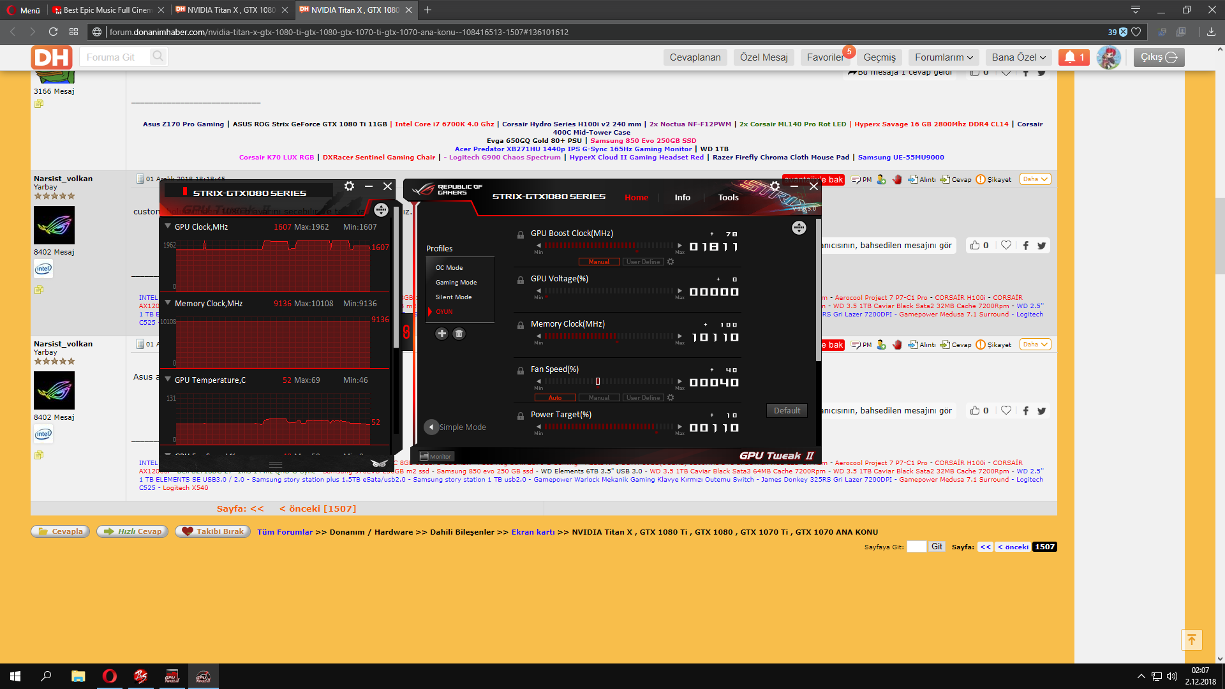This screenshot has width=1225, height=689.
Task: Open Windows search from taskbar
Action: (46, 676)
